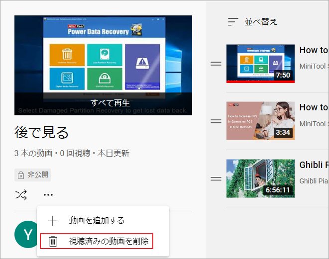Viewport: 329px width, 259px height.
Task: Click the 7:50 video thumbnail
Action: [260, 64]
